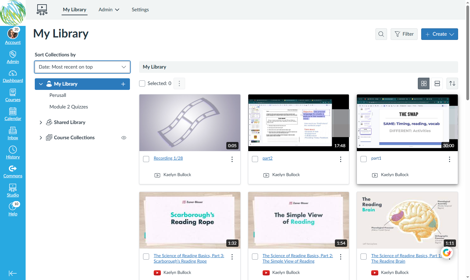Click the search magnifier button
This screenshot has width=470, height=280.
(381, 34)
